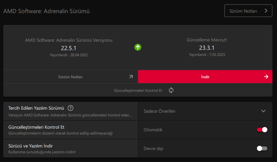Click the Güncelleştirmeleri Kontrol Et text button
This screenshot has height=162, width=277.
click(138, 91)
